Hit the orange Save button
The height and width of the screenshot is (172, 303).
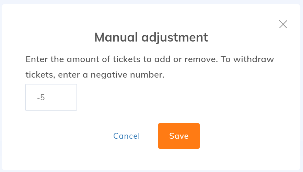pos(179,136)
